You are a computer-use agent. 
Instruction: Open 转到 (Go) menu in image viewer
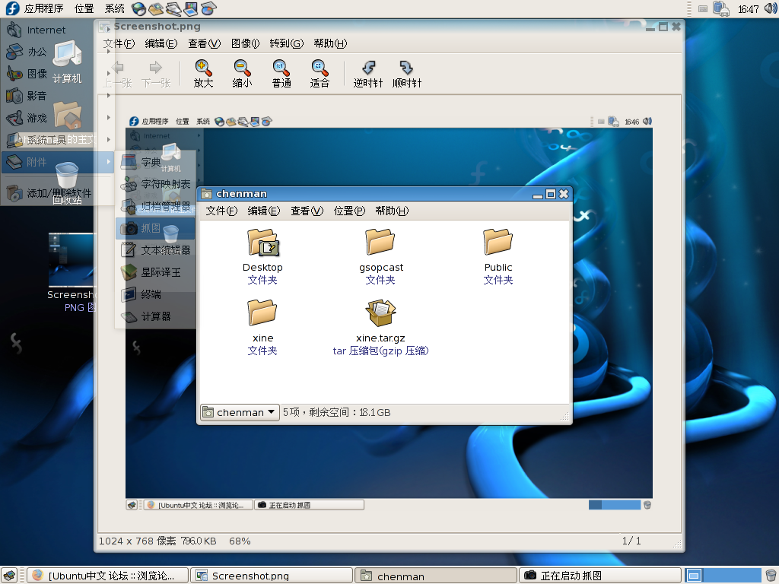point(287,43)
